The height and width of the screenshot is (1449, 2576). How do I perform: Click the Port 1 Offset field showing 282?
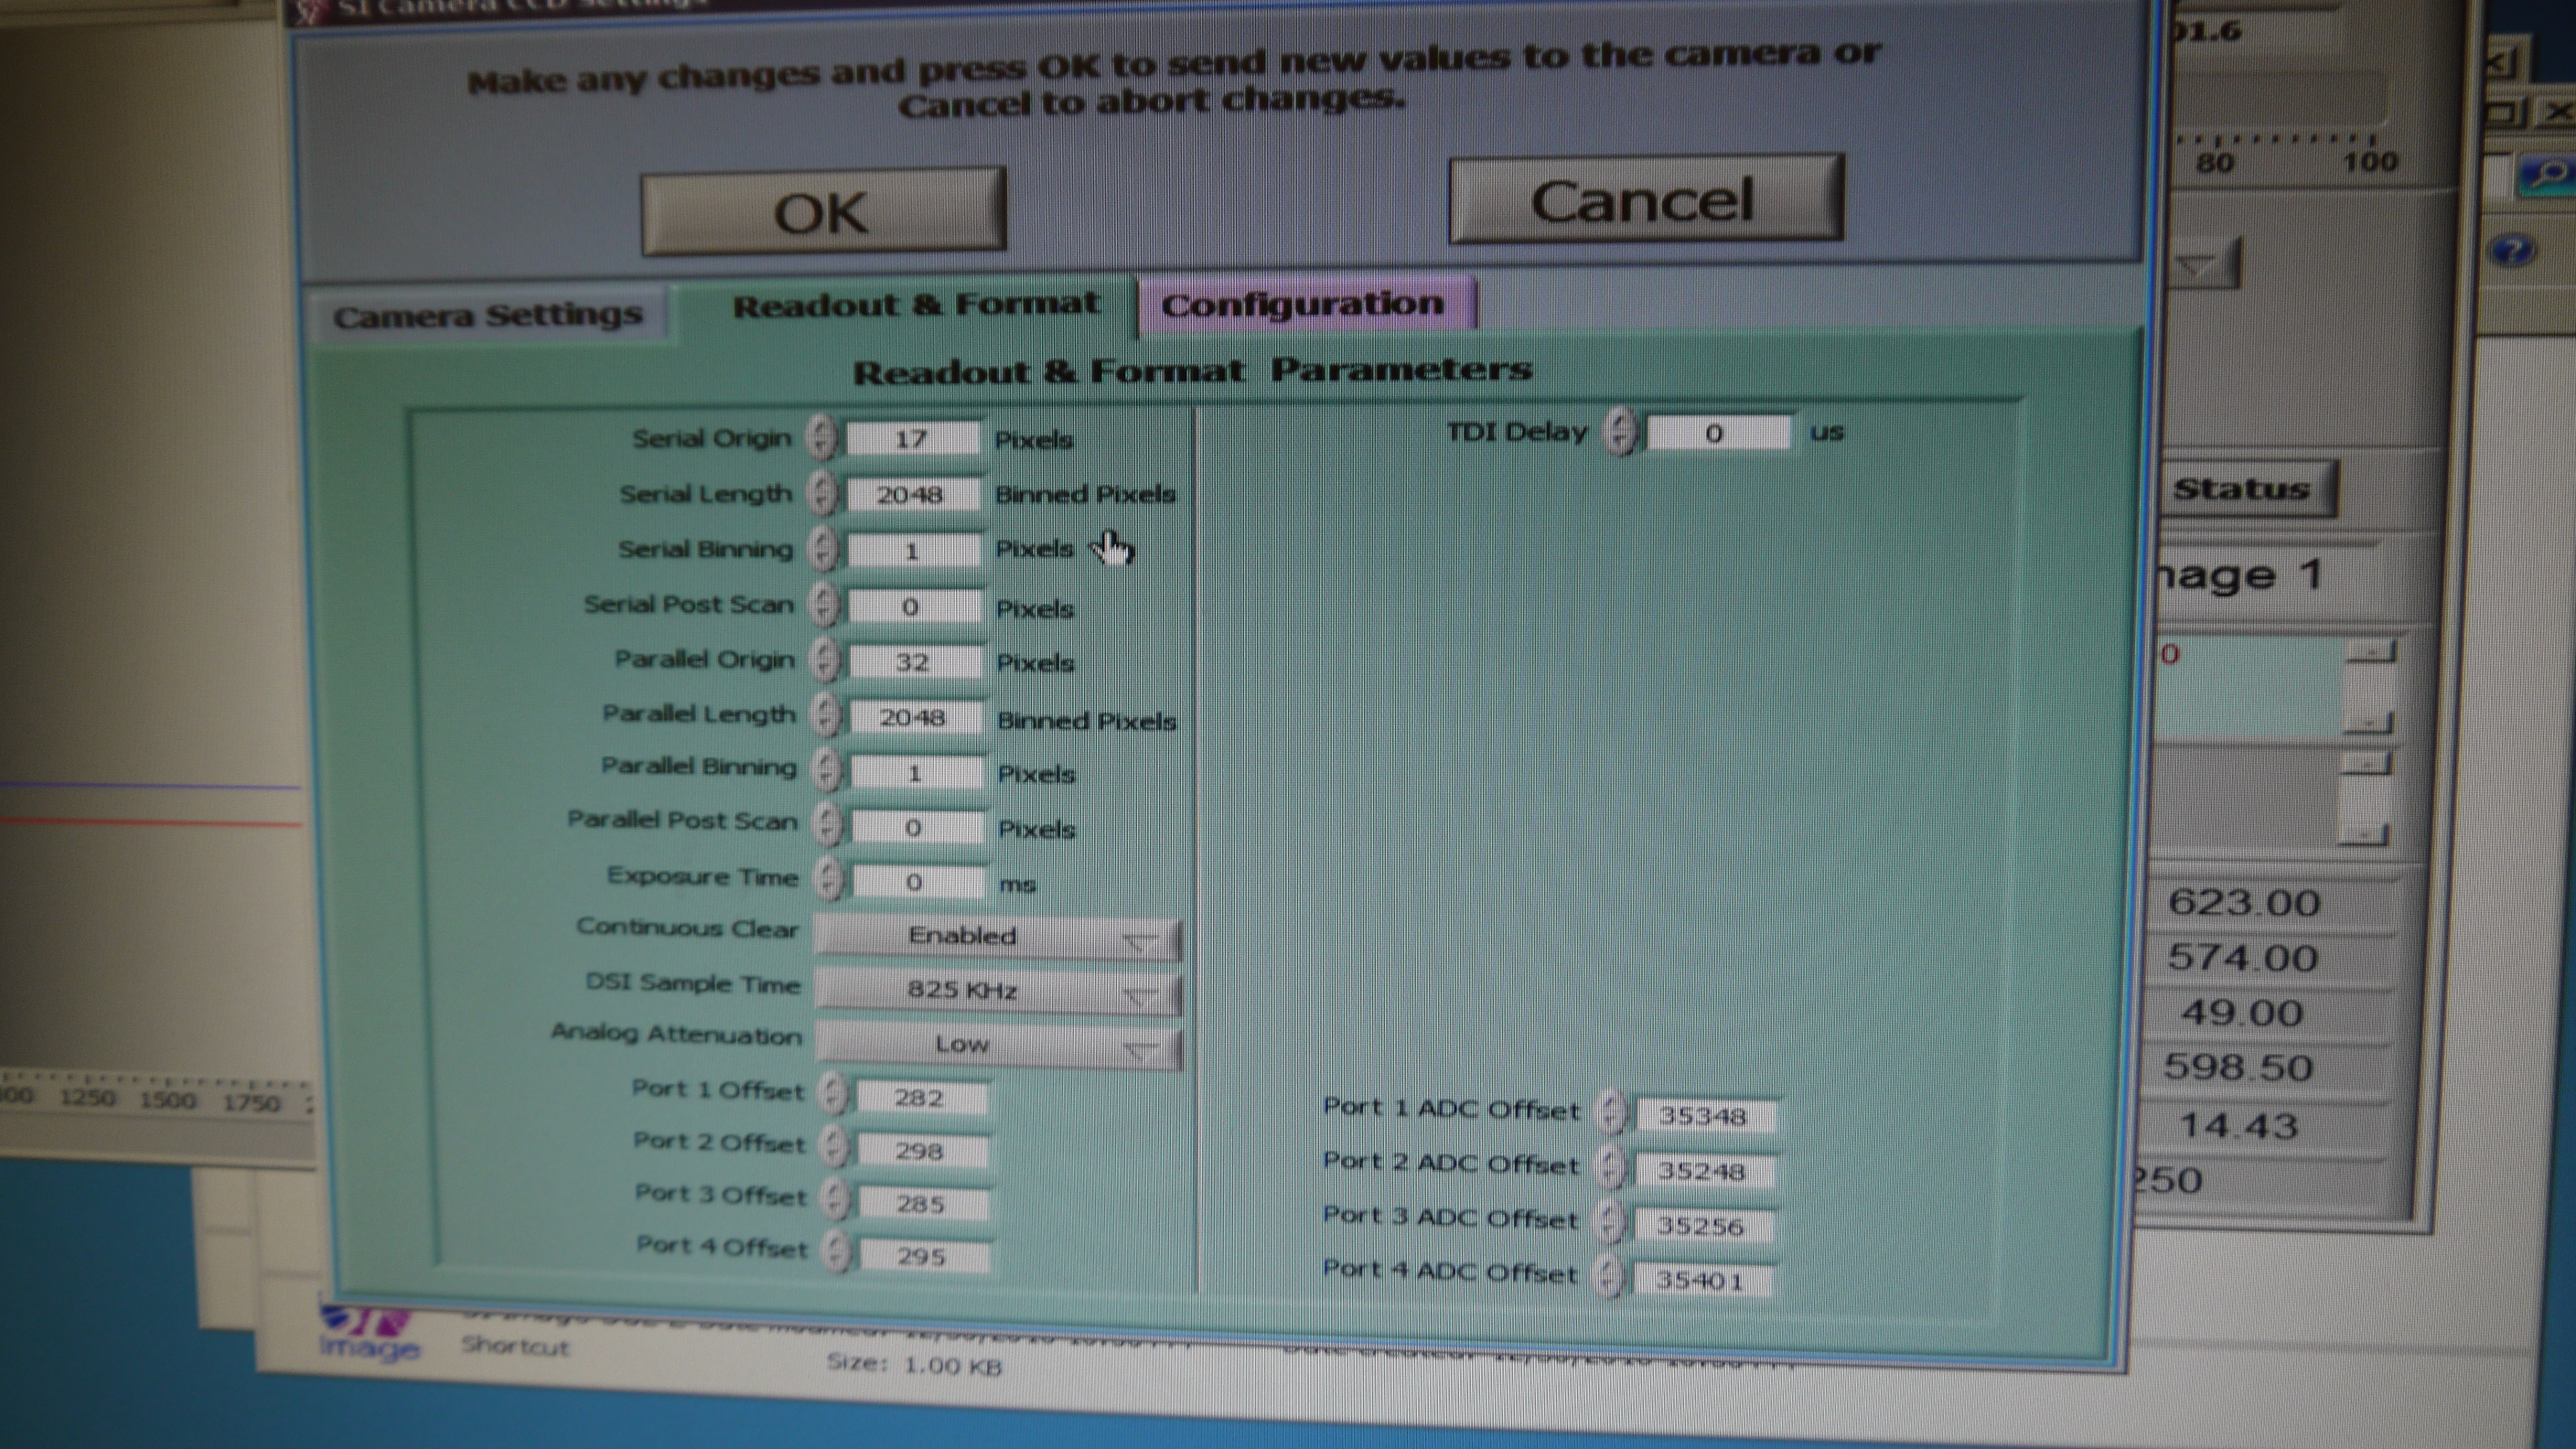click(x=922, y=1098)
